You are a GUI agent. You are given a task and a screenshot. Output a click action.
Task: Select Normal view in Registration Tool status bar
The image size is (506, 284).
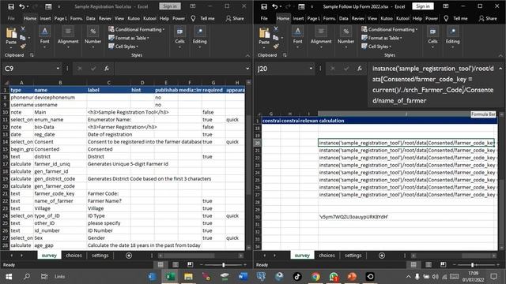pyautogui.click(x=160, y=265)
